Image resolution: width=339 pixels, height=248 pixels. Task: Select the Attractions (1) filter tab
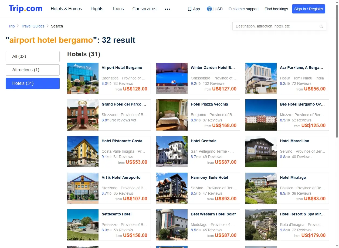coord(33,70)
